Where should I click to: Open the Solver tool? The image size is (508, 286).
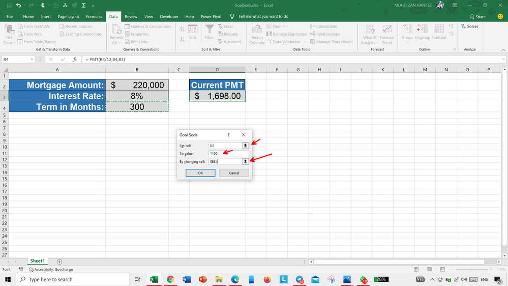tap(470, 26)
